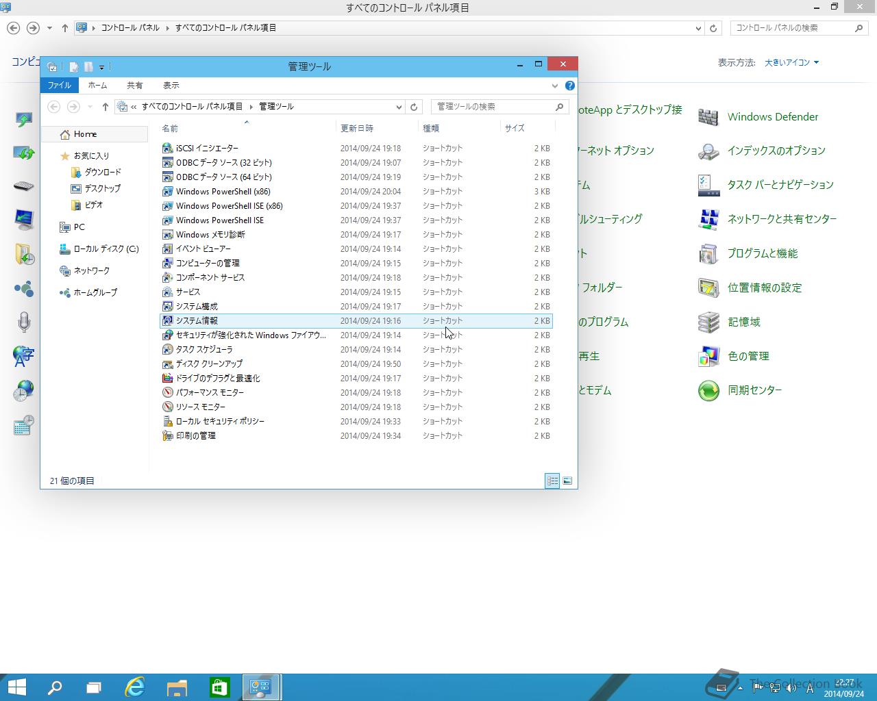
Task: Select the Windows PowerShell (x86) icon
Action: click(167, 191)
